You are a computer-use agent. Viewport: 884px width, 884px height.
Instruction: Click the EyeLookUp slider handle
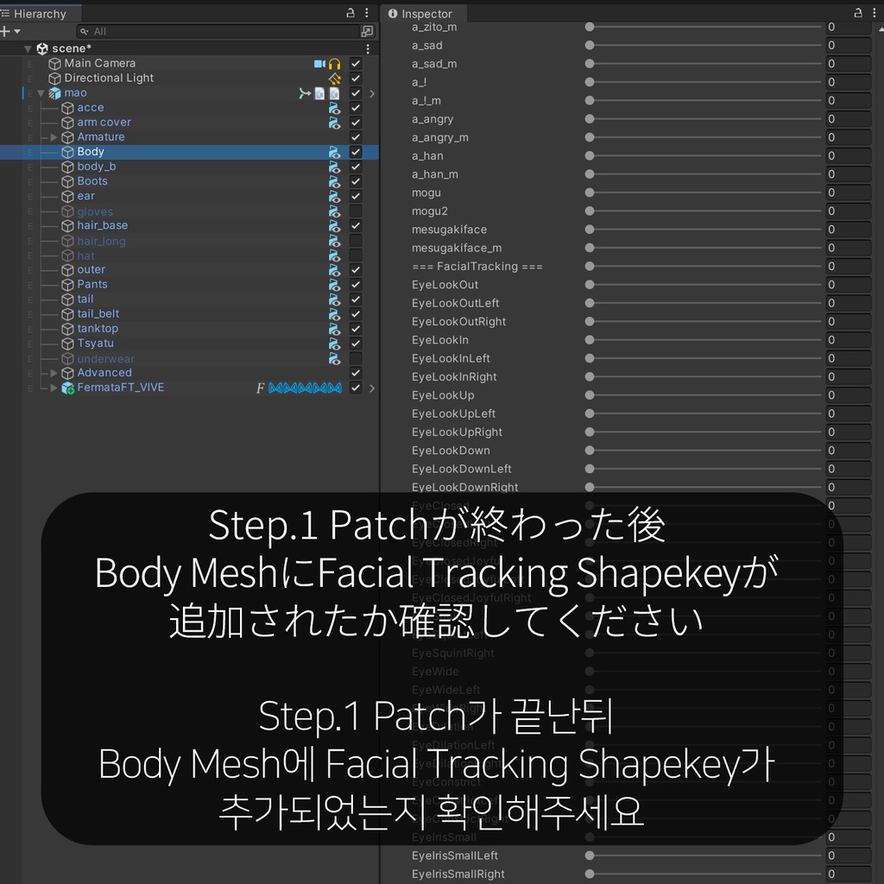point(589,395)
